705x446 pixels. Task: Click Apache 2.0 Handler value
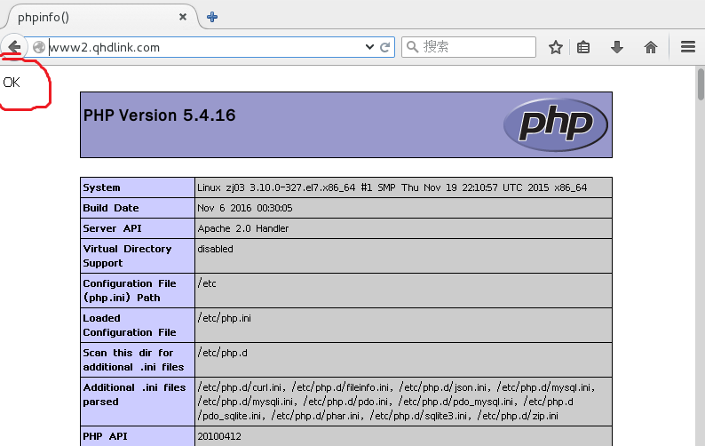pyautogui.click(x=242, y=228)
